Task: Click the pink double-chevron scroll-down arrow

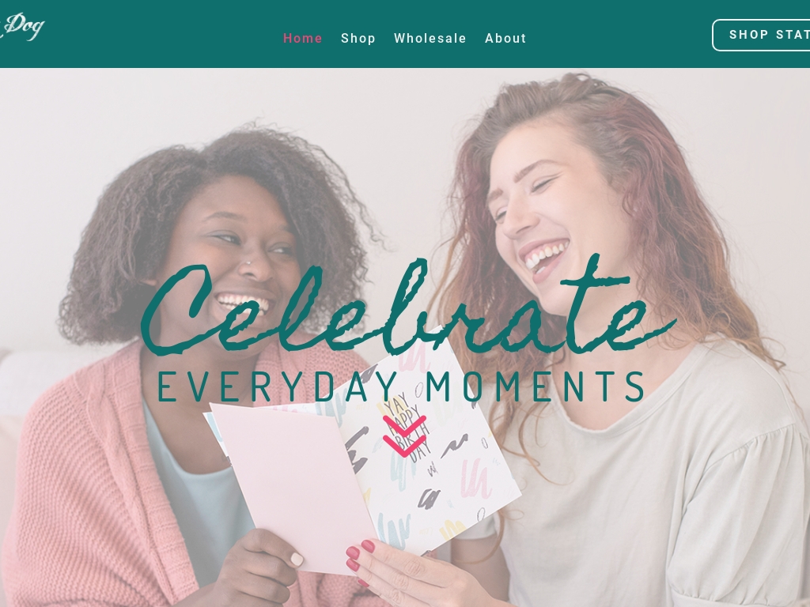Action: (404, 436)
